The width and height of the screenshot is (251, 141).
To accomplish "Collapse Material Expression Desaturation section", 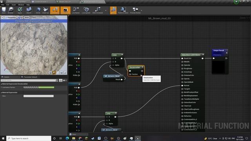I will pos(1,84).
